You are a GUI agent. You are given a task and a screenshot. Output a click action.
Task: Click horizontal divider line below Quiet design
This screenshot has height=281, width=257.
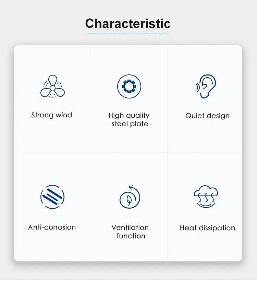205,153
